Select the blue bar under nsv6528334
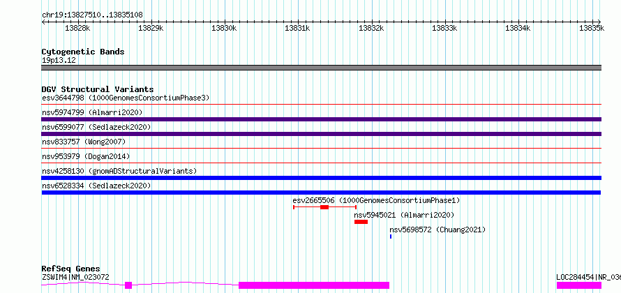 pos(321,193)
